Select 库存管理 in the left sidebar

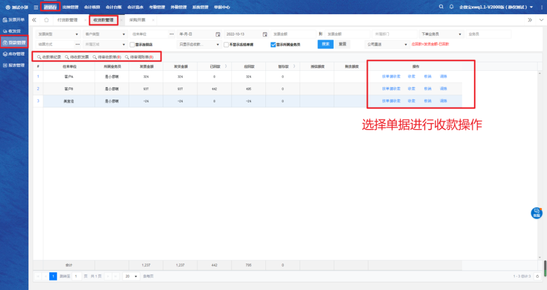tap(14, 54)
